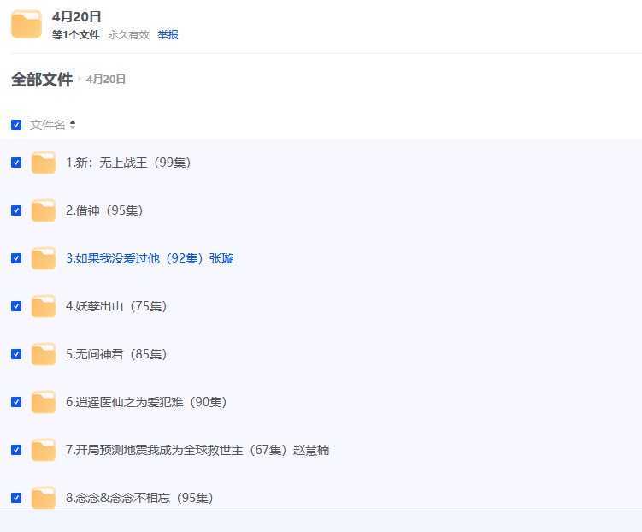Open folder icon for 7.开局预测地震我成为全球救世主
This screenshot has height=532, width=642.
click(x=44, y=450)
